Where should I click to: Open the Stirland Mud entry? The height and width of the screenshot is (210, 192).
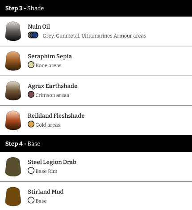(96, 196)
